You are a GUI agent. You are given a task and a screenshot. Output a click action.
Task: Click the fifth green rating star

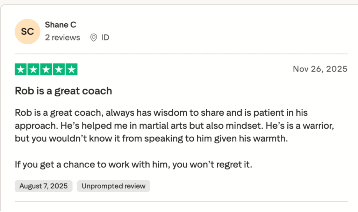click(x=71, y=69)
